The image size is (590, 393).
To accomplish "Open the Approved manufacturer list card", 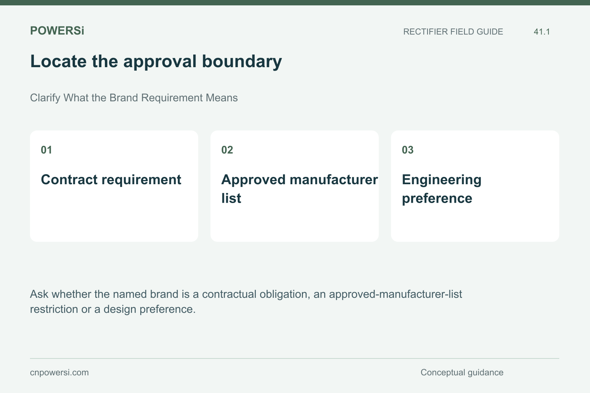I will click(295, 186).
